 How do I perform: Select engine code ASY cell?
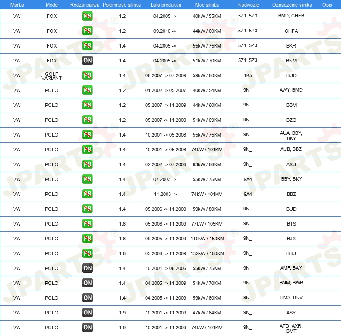291,313
